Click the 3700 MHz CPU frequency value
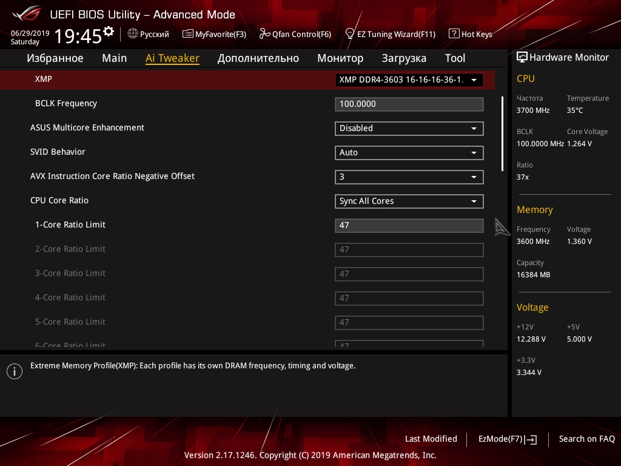 (x=532, y=110)
